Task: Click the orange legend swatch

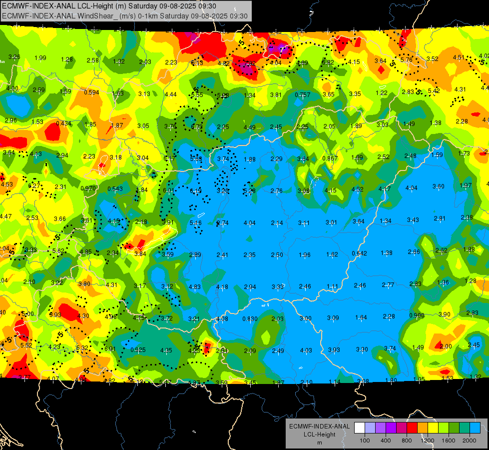Action: (x=423, y=428)
